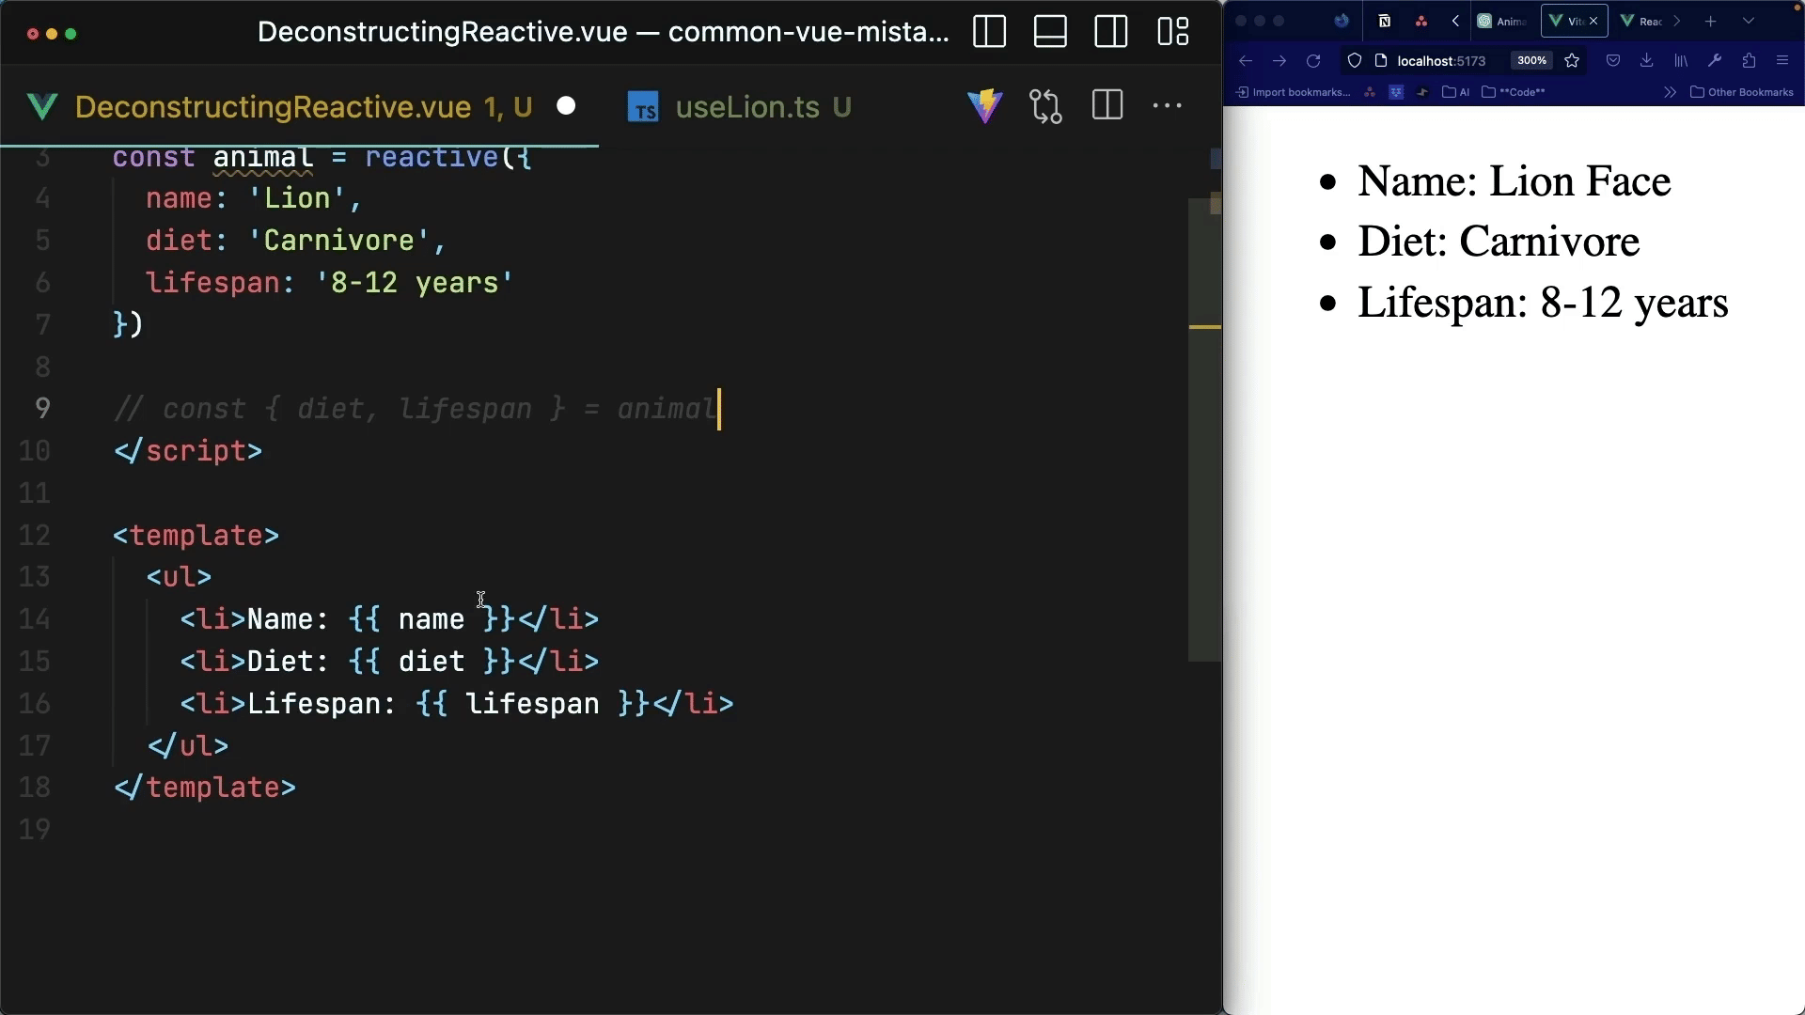Go forward in browser
The height and width of the screenshot is (1015, 1805).
tap(1279, 61)
